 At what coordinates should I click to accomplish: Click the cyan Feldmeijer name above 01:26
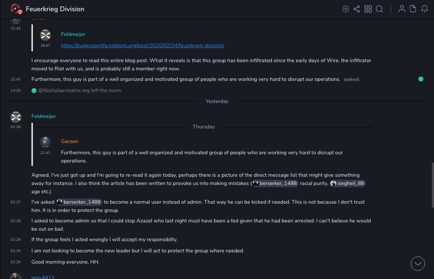tap(44, 116)
